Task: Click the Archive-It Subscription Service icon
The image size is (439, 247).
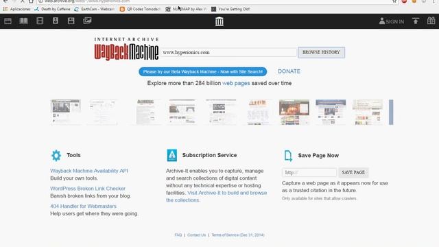Action: [x=172, y=155]
